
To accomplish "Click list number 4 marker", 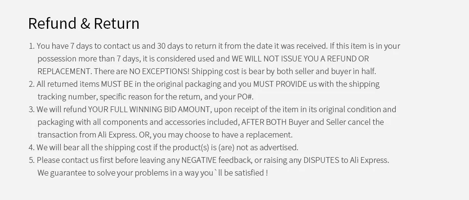I will point(32,147).
